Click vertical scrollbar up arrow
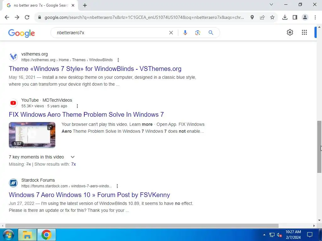 click(319, 27)
